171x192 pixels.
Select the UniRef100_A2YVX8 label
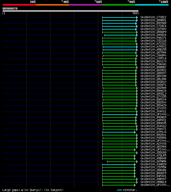153,144
